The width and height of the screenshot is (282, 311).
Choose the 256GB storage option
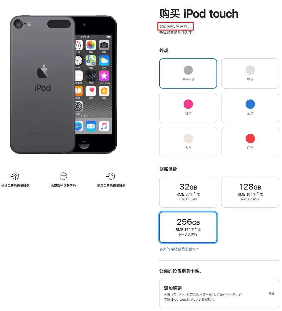tap(188, 227)
